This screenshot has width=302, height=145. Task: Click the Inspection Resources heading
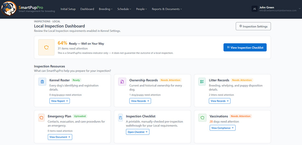pos(50,66)
